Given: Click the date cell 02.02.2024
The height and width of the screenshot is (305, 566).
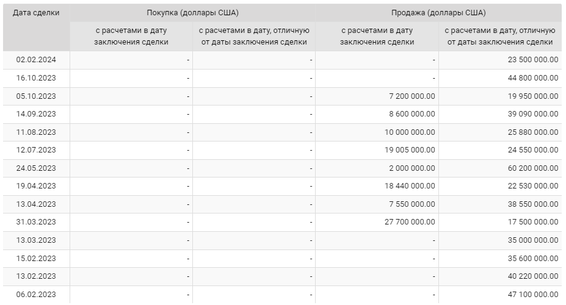Looking at the screenshot, I should point(36,60).
